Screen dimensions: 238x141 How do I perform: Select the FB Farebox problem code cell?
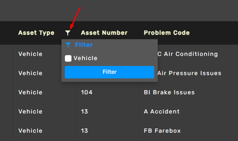162,131
